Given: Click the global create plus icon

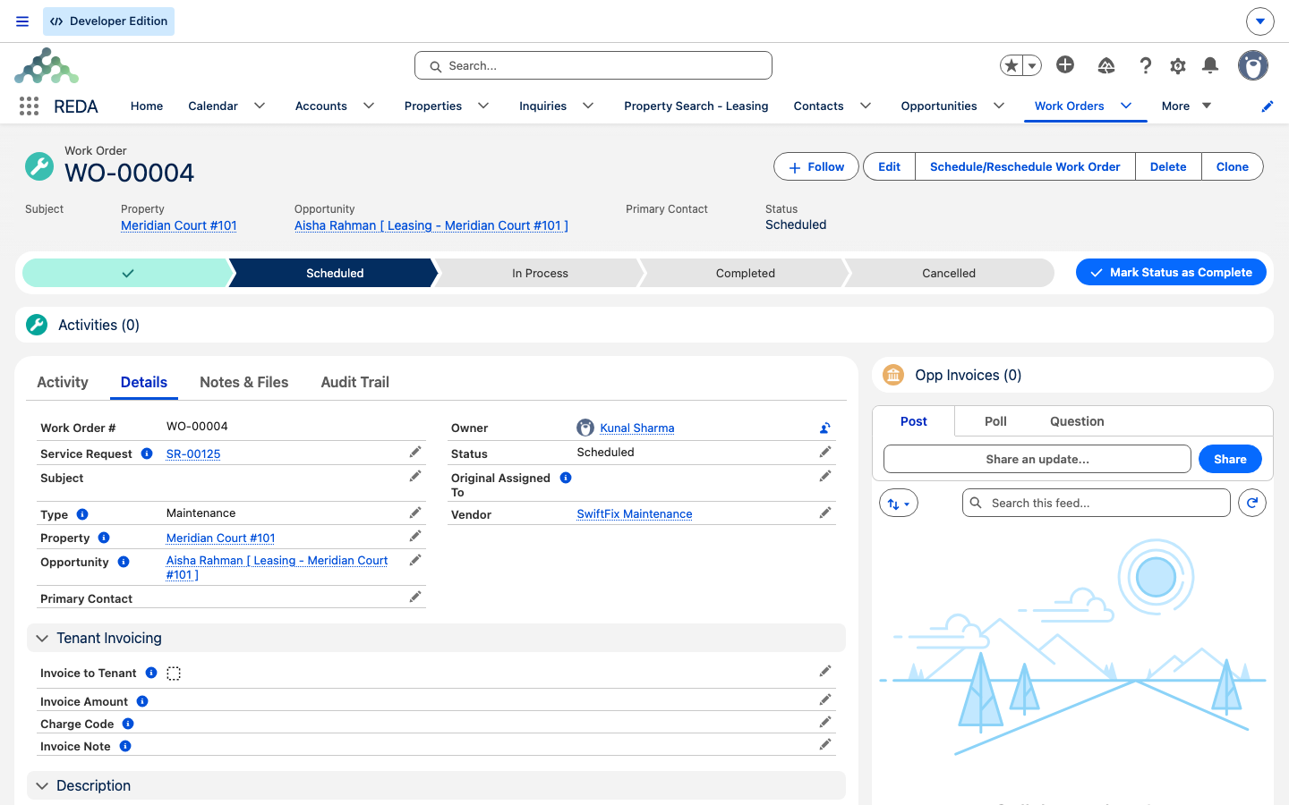Looking at the screenshot, I should point(1065,64).
